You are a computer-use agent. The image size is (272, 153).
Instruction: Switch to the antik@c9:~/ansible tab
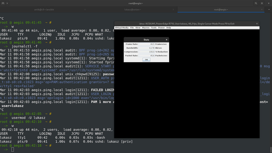click(44, 10)
